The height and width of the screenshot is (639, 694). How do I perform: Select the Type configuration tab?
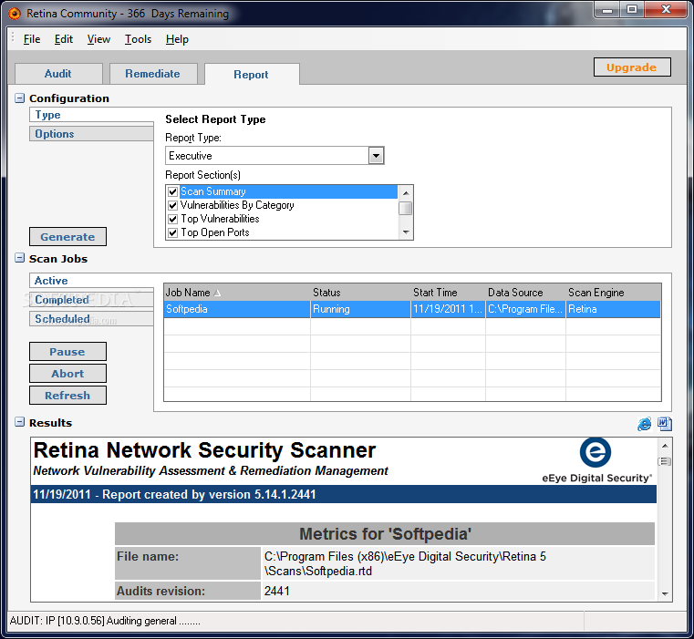point(91,115)
